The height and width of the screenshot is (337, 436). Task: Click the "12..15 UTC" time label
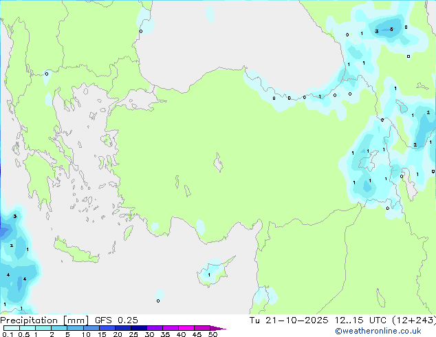pos(360,320)
